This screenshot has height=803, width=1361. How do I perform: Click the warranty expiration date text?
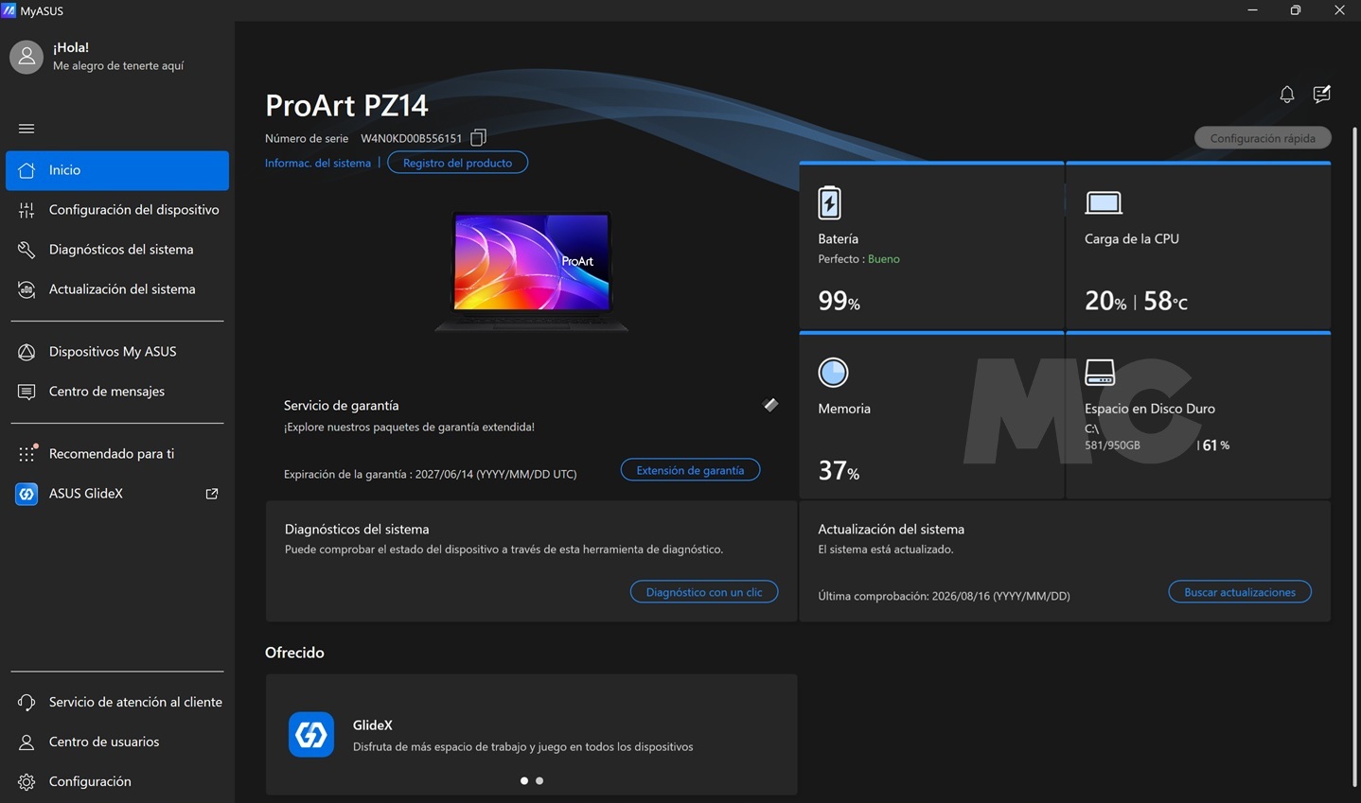pos(430,474)
